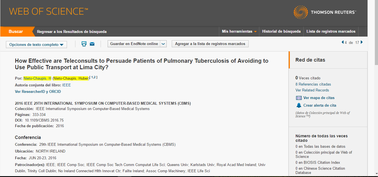Click Regresar a los Resultados de búsqueda
The image size is (378, 177).
(x=72, y=32)
